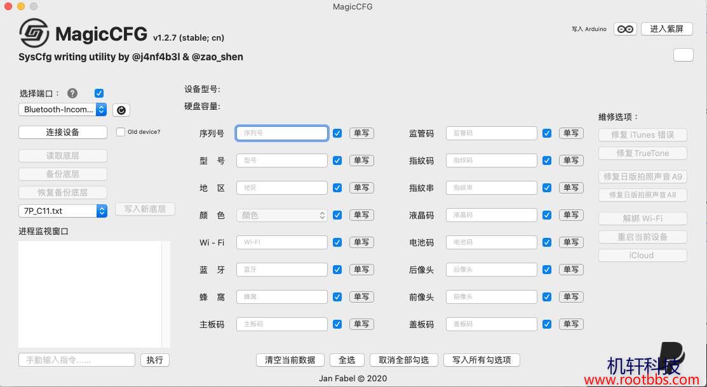Image resolution: width=707 pixels, height=387 pixels.
Task: Click the 设备型号 label text
Action: point(203,89)
